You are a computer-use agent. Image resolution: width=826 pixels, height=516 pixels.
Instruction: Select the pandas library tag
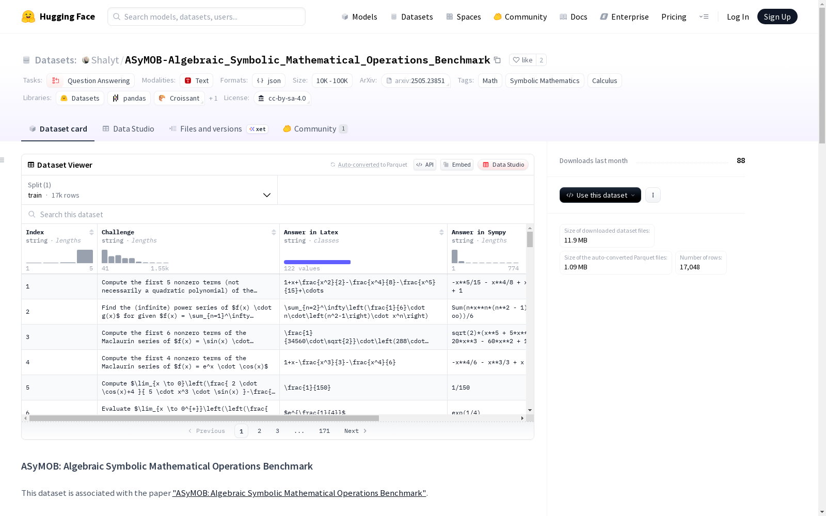click(129, 98)
